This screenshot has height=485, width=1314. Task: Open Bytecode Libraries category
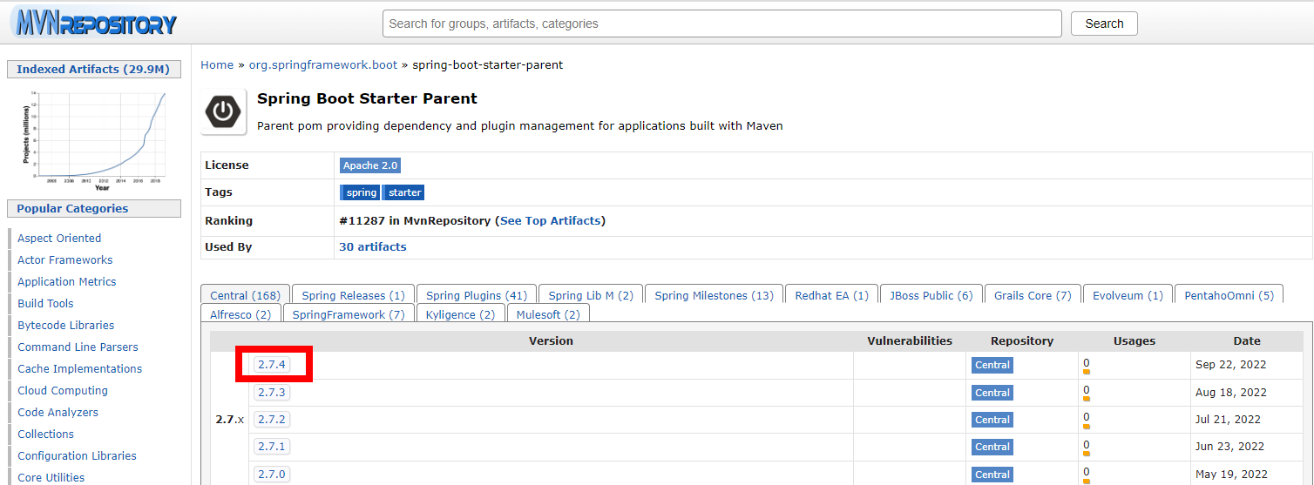click(66, 325)
